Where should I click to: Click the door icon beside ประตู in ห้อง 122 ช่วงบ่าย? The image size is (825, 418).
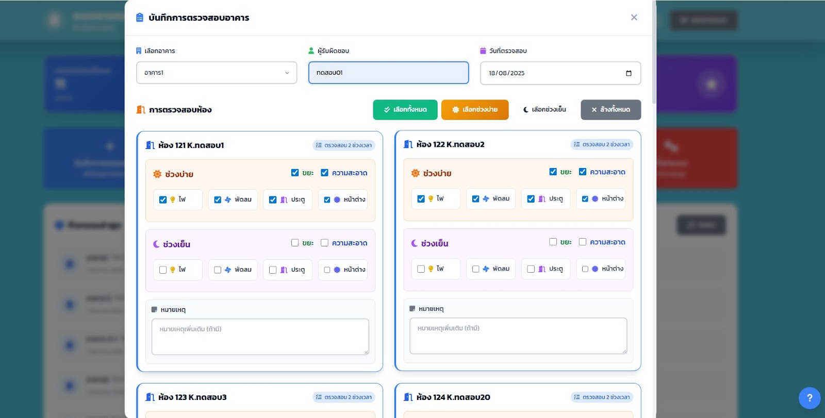coord(542,199)
